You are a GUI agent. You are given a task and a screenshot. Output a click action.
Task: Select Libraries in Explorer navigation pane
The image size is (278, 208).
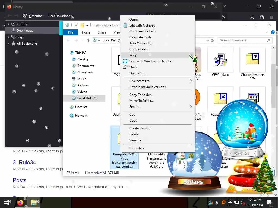point(81,107)
